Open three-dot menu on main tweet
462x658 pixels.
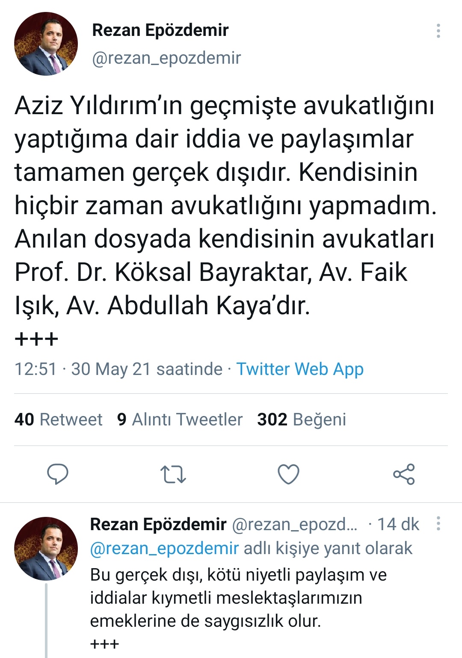(438, 31)
